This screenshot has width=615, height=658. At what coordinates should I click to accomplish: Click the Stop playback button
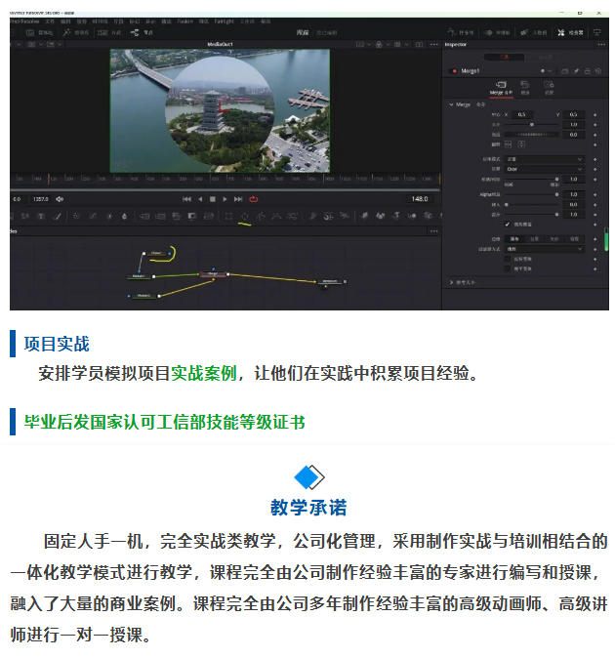213,199
